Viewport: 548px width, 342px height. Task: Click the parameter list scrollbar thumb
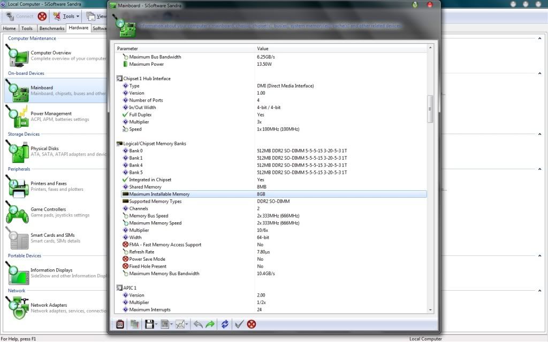coord(430,109)
